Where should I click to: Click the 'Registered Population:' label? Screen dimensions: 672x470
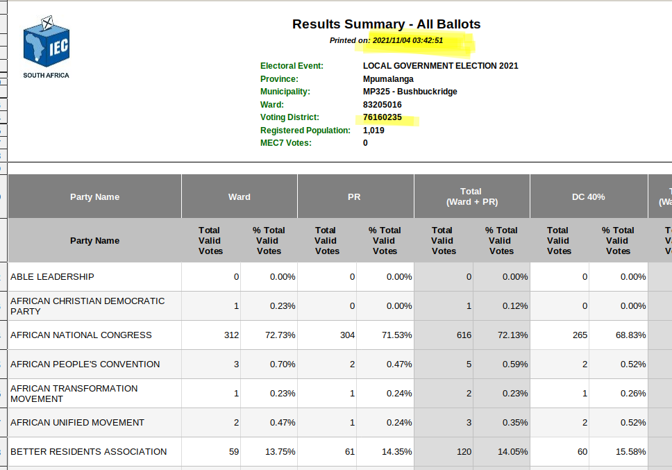tap(305, 131)
